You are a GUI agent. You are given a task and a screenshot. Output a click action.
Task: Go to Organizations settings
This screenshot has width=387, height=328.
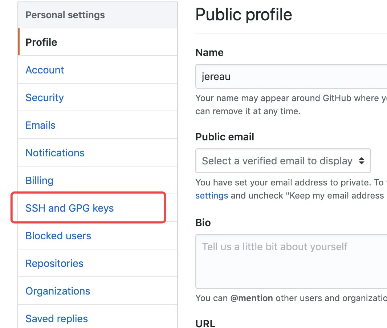[x=58, y=291]
